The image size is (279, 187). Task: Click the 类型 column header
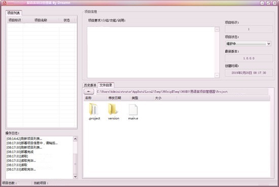coord(142,98)
